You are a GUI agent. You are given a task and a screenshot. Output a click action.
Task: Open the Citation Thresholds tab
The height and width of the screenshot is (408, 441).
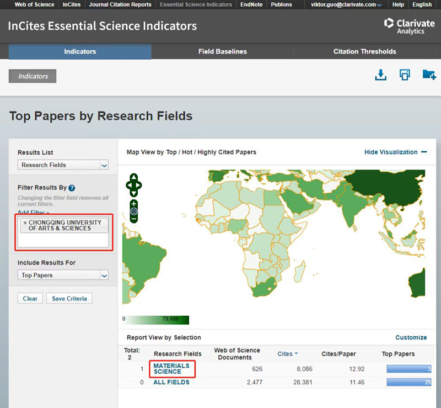(364, 51)
